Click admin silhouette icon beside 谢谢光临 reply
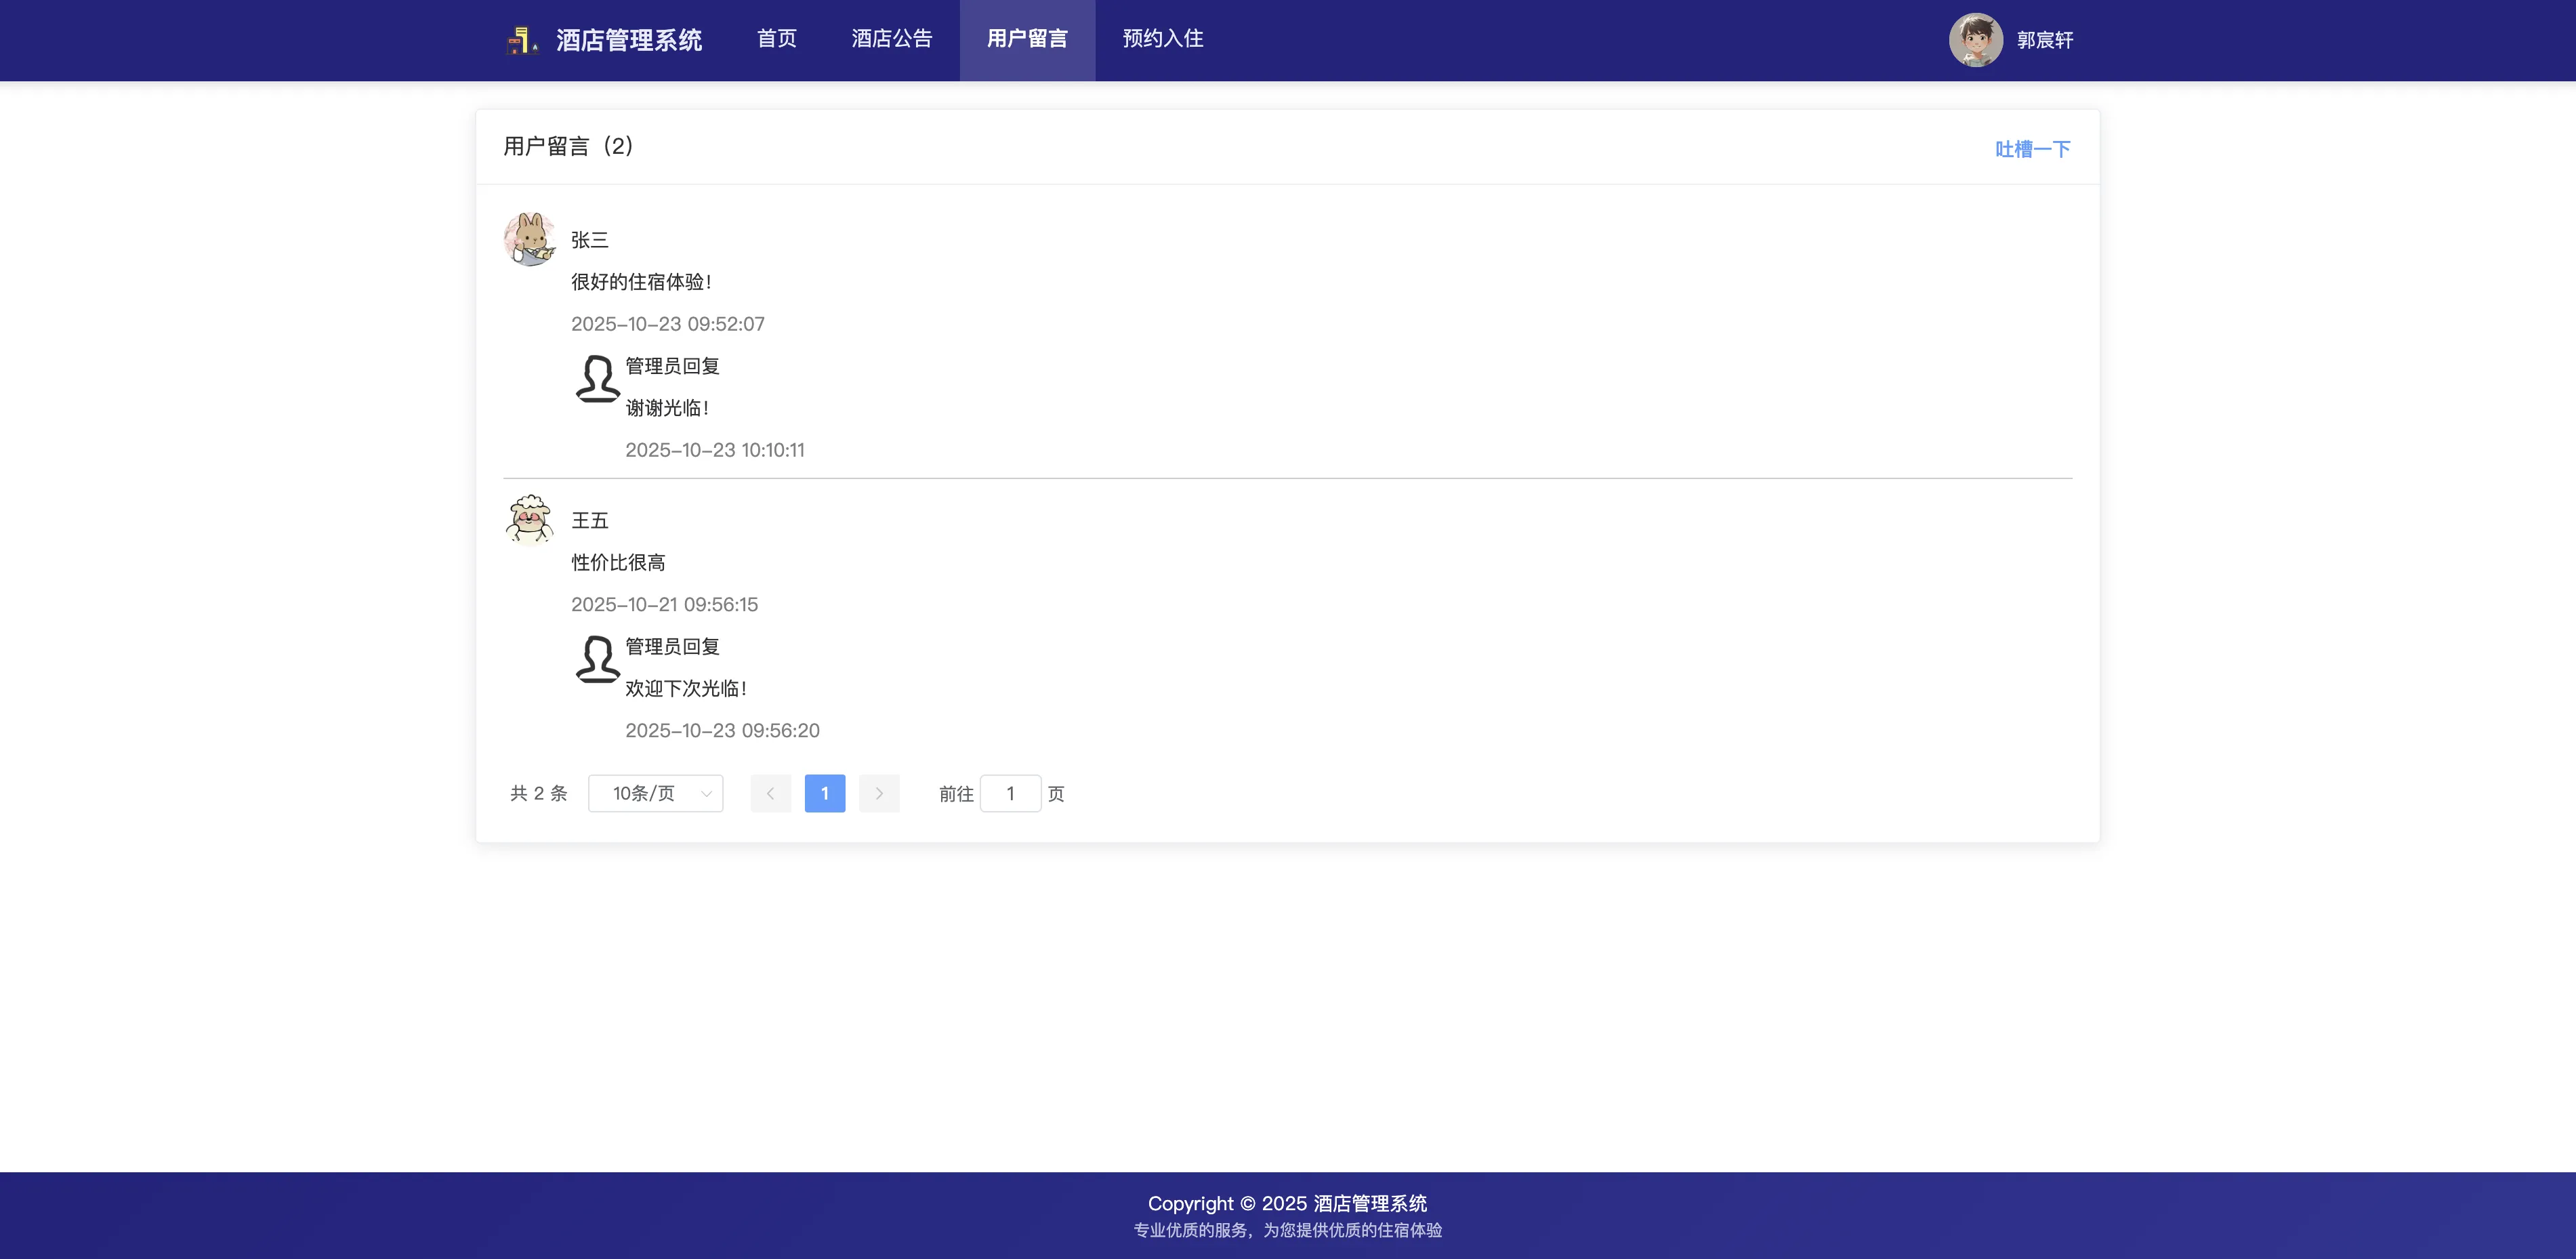 tap(597, 379)
